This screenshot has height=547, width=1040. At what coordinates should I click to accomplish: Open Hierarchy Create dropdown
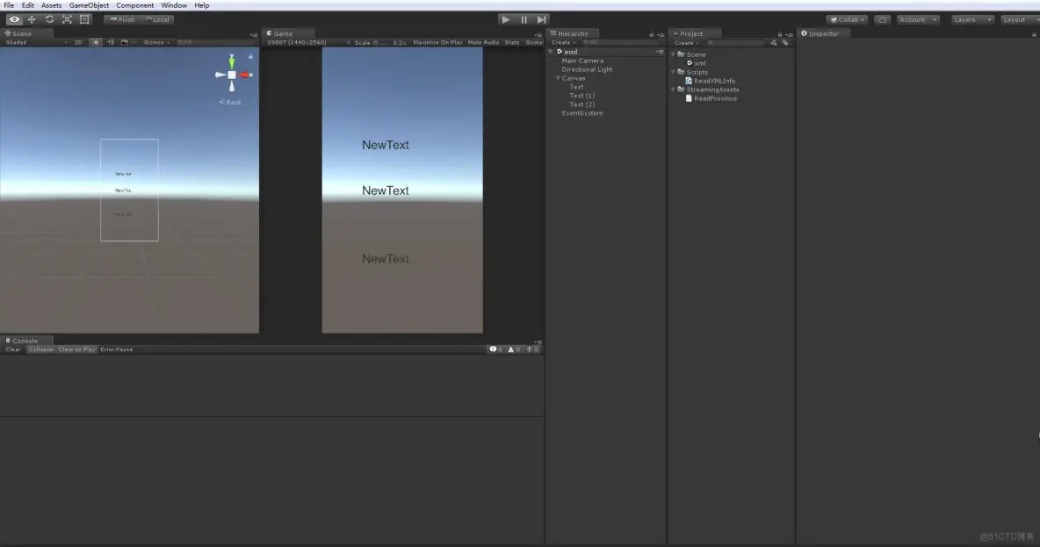(x=564, y=42)
